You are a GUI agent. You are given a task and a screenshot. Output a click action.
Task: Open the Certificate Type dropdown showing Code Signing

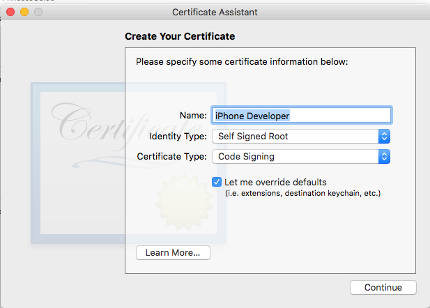point(301,156)
